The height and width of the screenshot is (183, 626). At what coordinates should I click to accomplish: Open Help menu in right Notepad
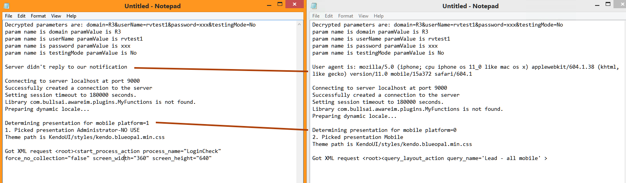tap(379, 16)
